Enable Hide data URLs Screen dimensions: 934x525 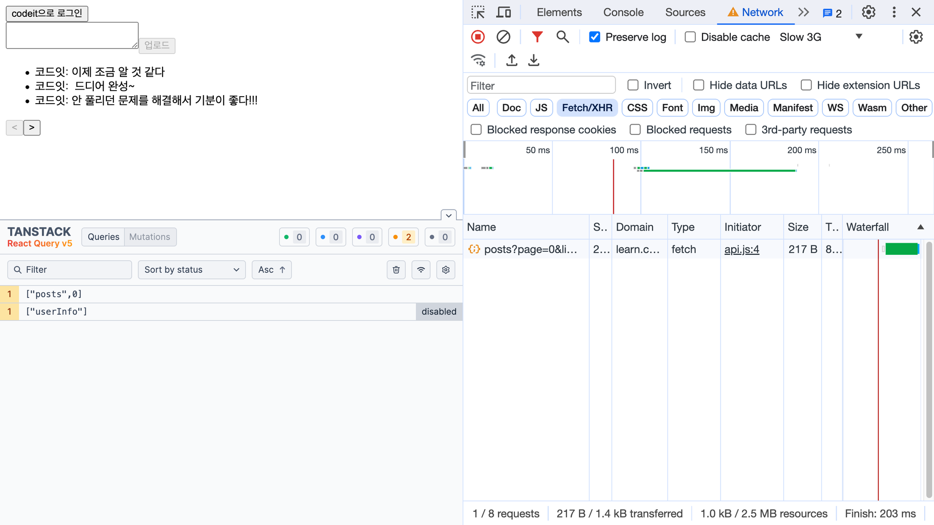(699, 85)
